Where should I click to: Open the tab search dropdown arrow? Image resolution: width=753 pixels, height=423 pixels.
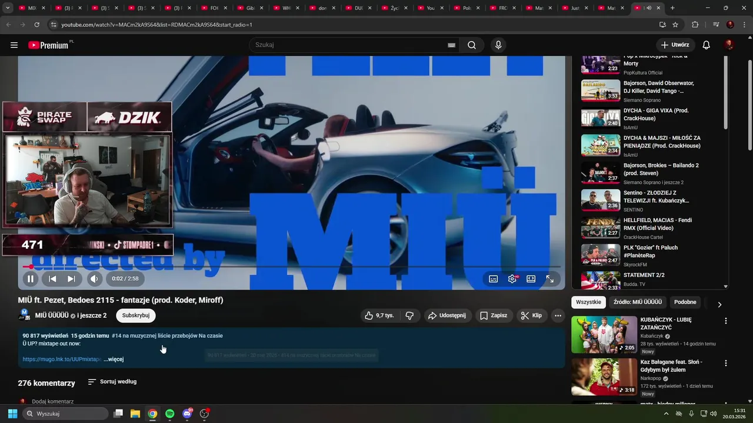coord(8,8)
